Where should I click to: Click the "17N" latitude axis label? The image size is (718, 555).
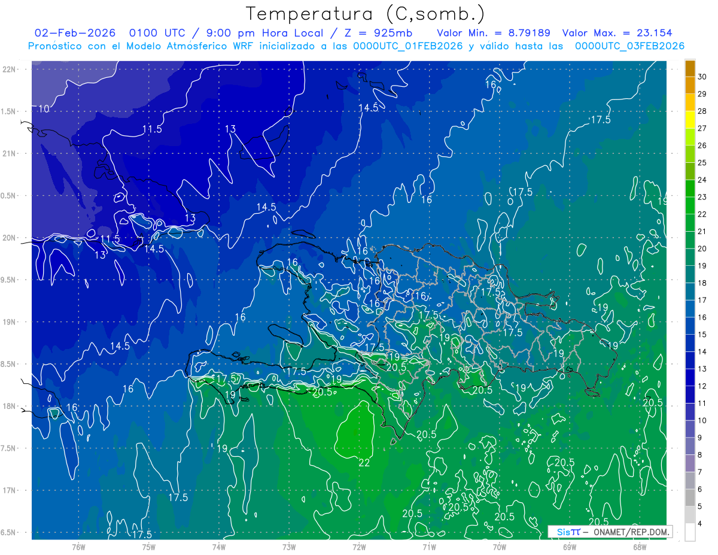tap(10, 490)
